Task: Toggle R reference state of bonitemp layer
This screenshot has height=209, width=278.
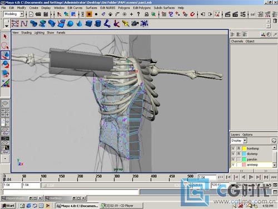Action: [x=239, y=148]
